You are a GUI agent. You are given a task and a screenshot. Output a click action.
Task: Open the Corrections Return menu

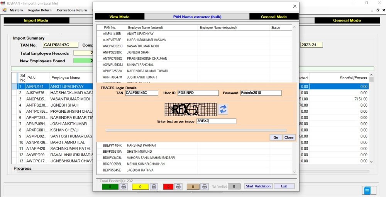coord(72,10)
